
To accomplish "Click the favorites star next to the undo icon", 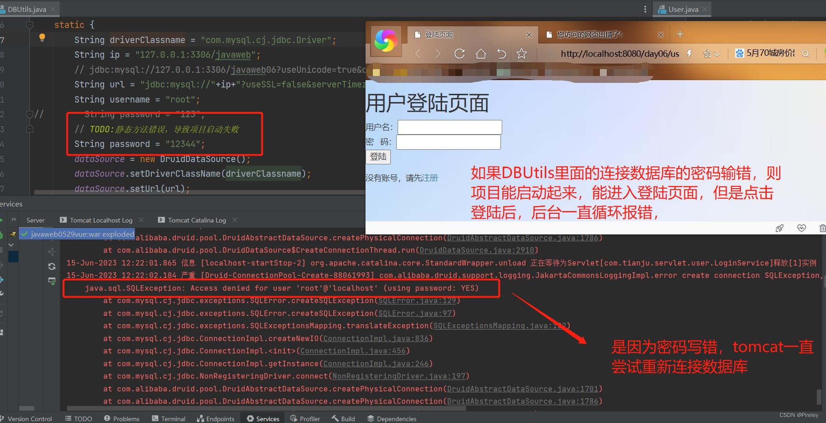I will click(521, 54).
